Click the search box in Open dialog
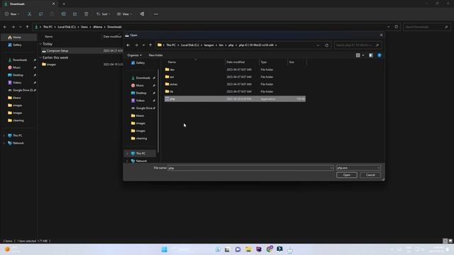This screenshot has width=454, height=255. (358, 45)
